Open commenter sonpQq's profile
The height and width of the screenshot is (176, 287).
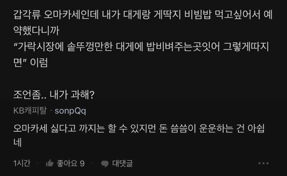tap(70, 111)
